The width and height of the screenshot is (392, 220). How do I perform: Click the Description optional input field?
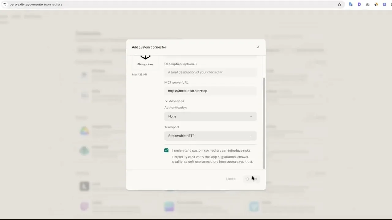coord(210,72)
